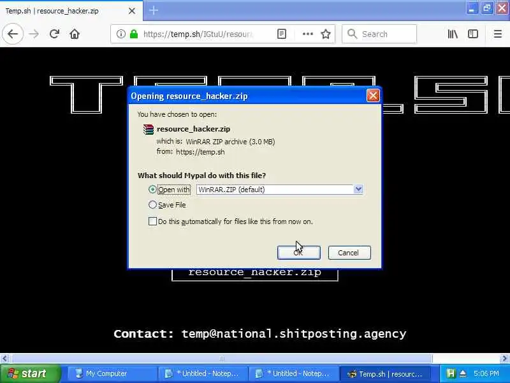Check Do this automatically for files
Image resolution: width=510 pixels, height=383 pixels.
click(152, 222)
